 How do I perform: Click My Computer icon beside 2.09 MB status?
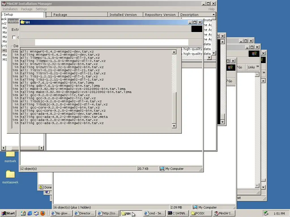tap(195, 207)
